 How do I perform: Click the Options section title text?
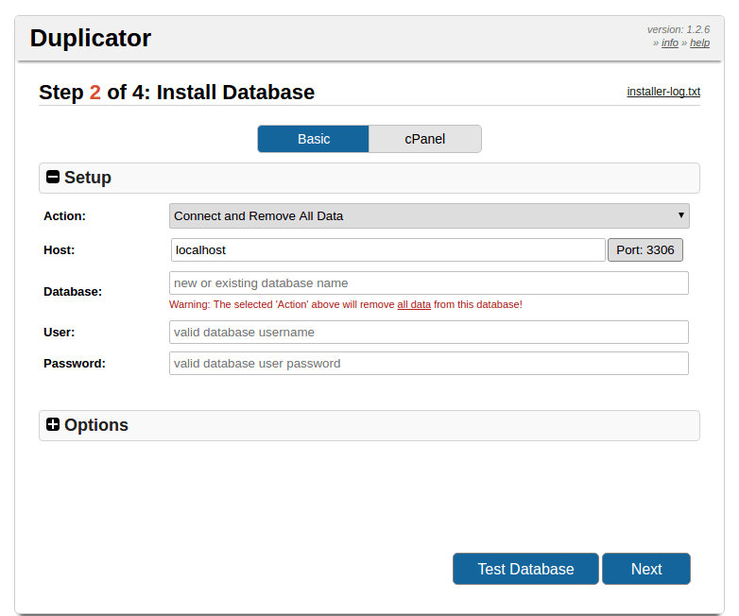tap(96, 425)
